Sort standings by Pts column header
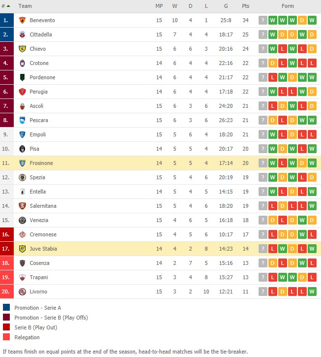This screenshot has width=321, height=357. (x=245, y=6)
